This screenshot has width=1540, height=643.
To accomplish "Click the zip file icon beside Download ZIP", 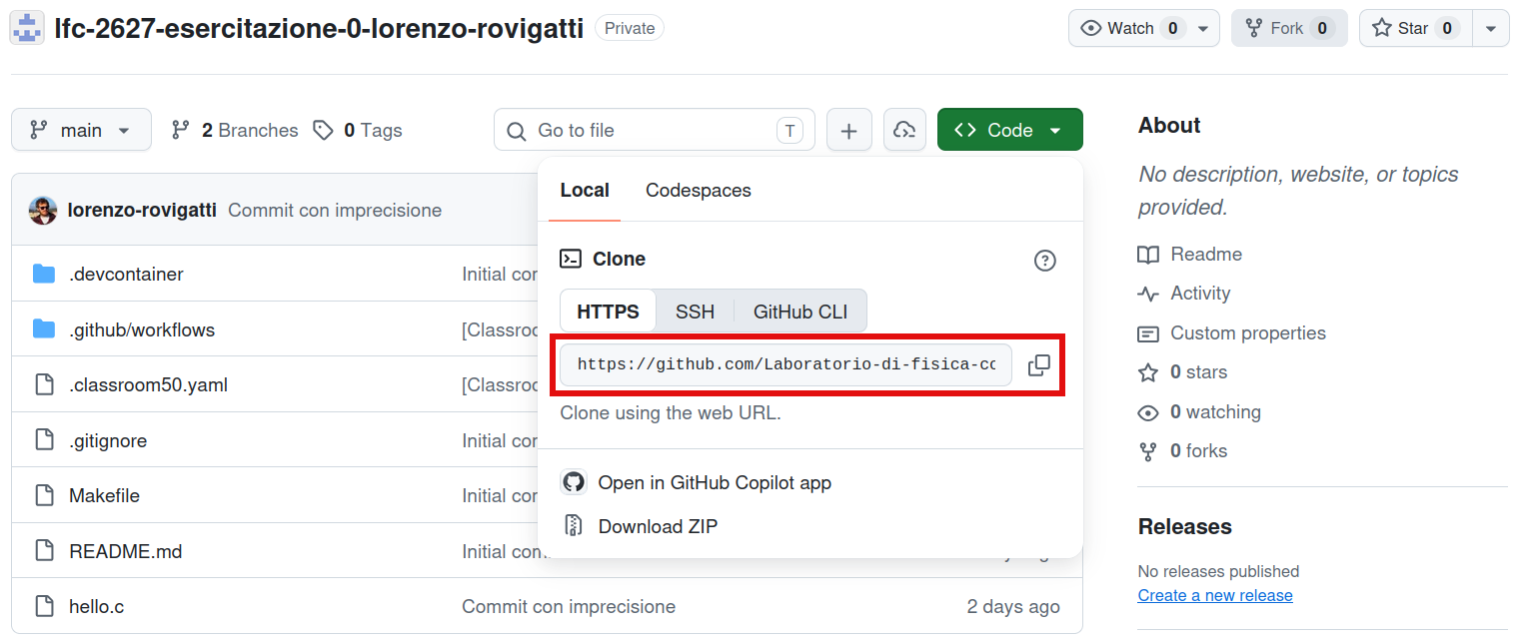I will tap(573, 526).
